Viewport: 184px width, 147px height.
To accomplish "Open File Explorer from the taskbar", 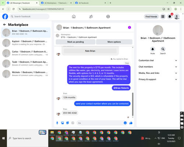I will click(52, 132).
